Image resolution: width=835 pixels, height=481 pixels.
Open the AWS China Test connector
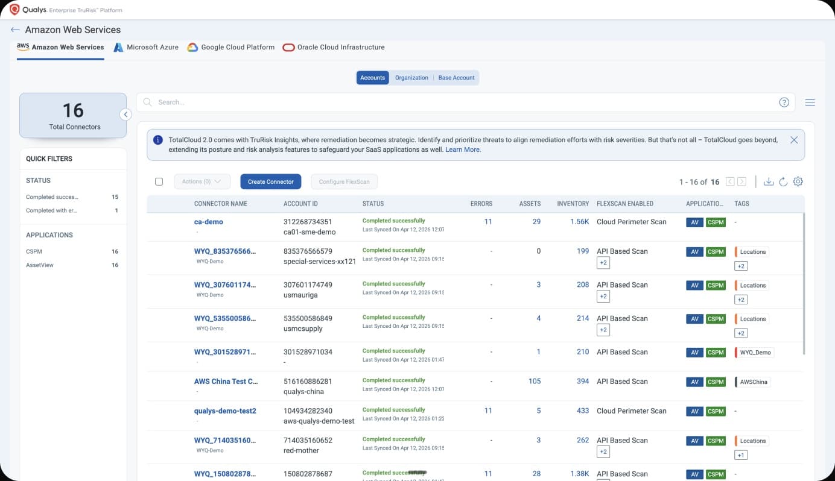[x=226, y=382]
